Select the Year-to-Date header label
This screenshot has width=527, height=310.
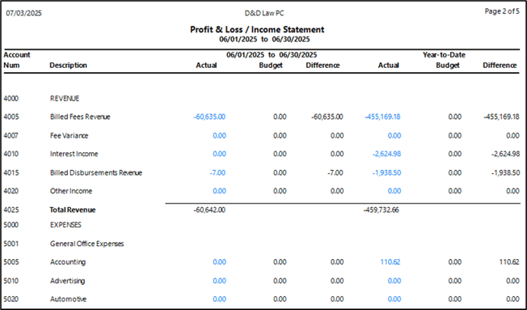click(444, 55)
